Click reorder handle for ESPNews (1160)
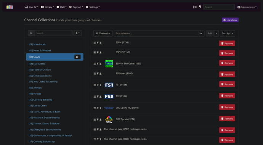The image size is (263, 145). point(95,74)
